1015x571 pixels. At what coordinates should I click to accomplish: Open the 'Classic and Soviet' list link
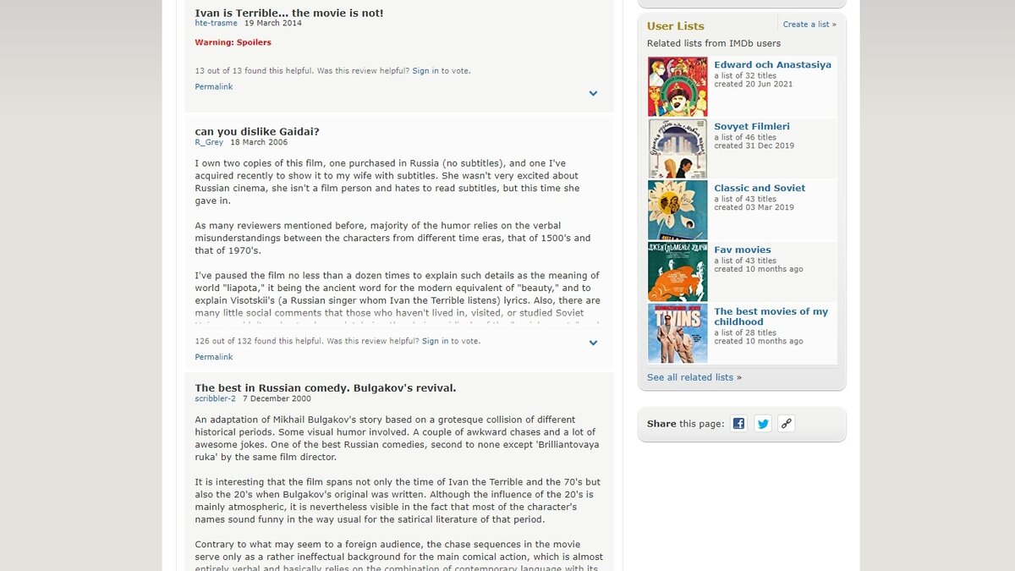click(x=760, y=188)
